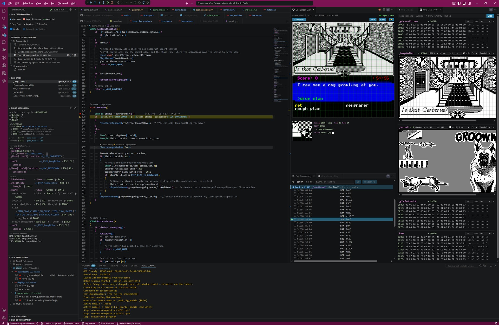Open the Terminal menu
The width and height of the screenshot is (499, 325).
click(63, 3)
